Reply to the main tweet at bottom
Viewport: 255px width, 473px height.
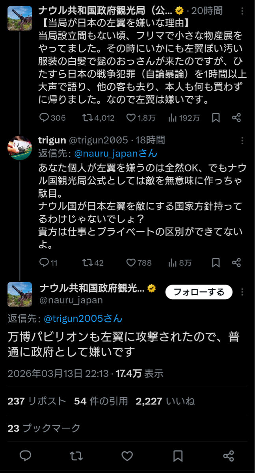tap(26, 456)
